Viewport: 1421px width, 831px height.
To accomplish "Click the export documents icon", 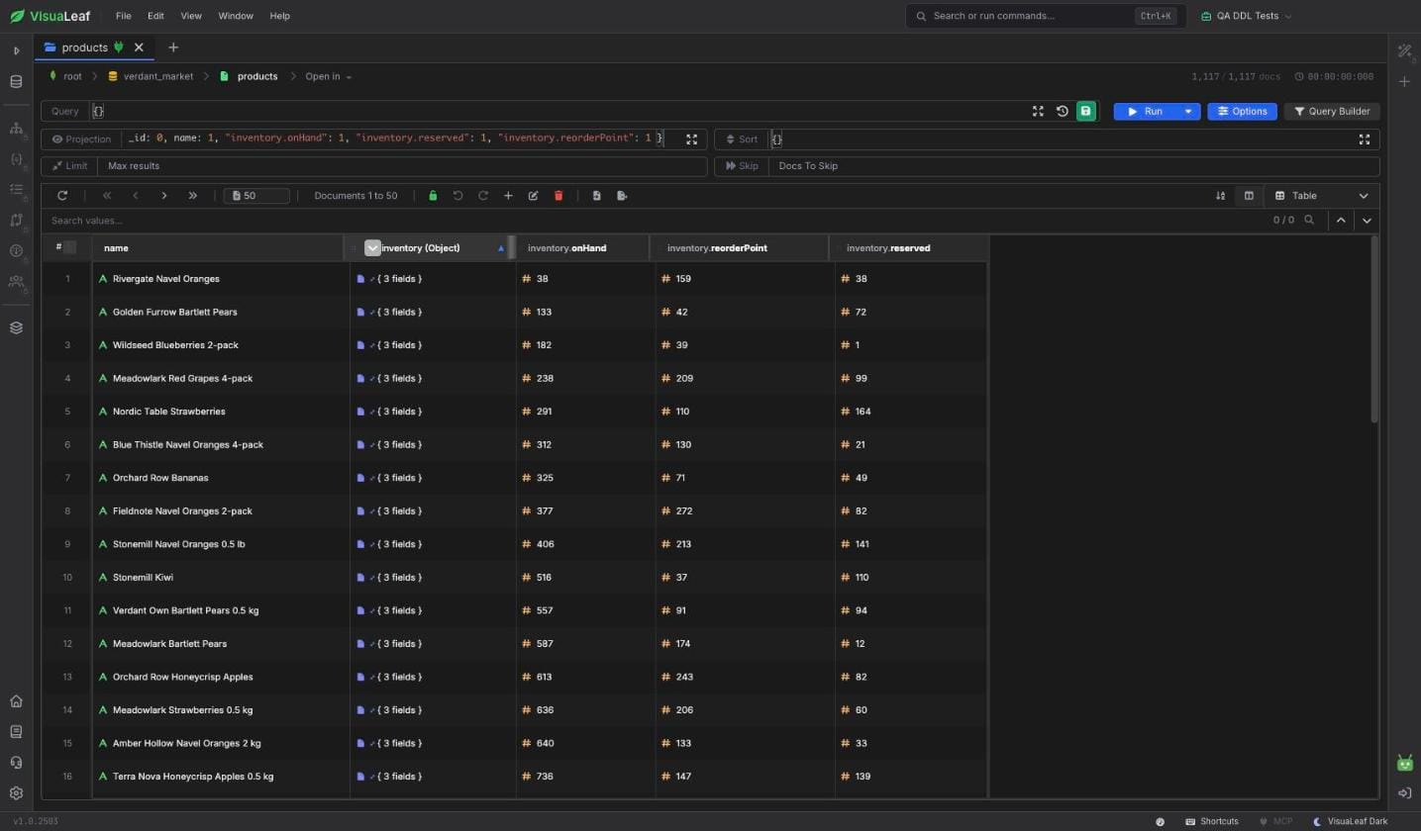I will (622, 196).
